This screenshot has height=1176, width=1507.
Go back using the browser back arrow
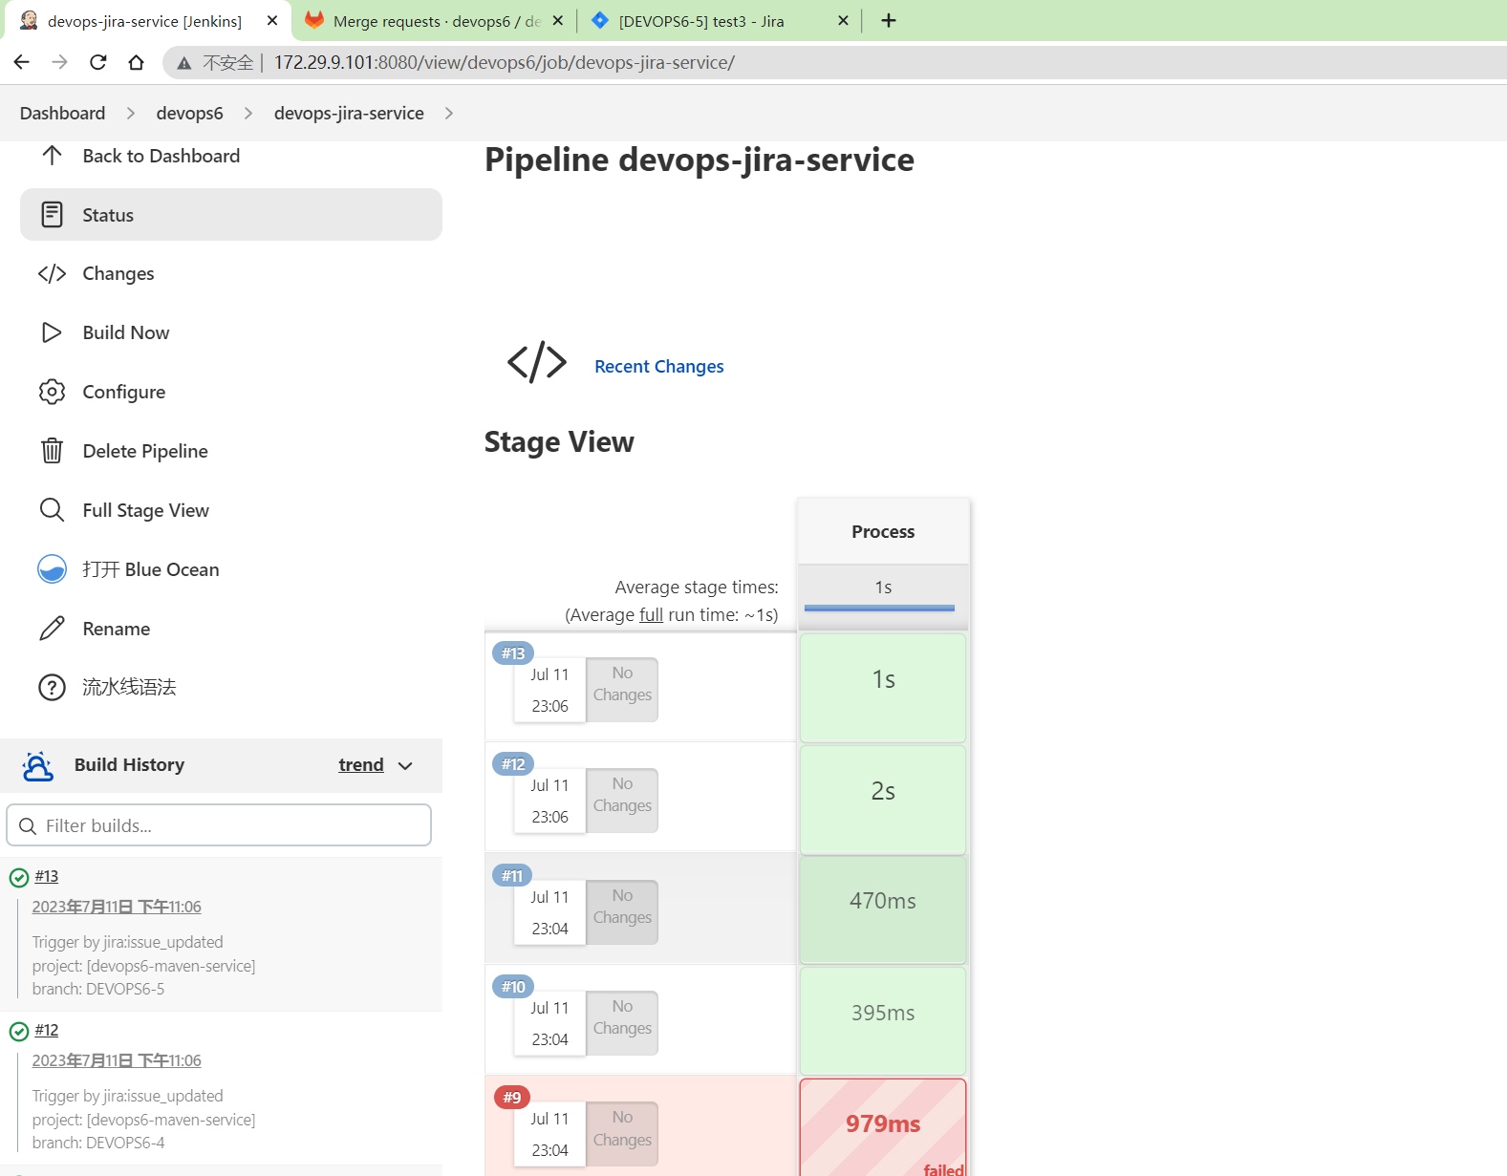(22, 62)
